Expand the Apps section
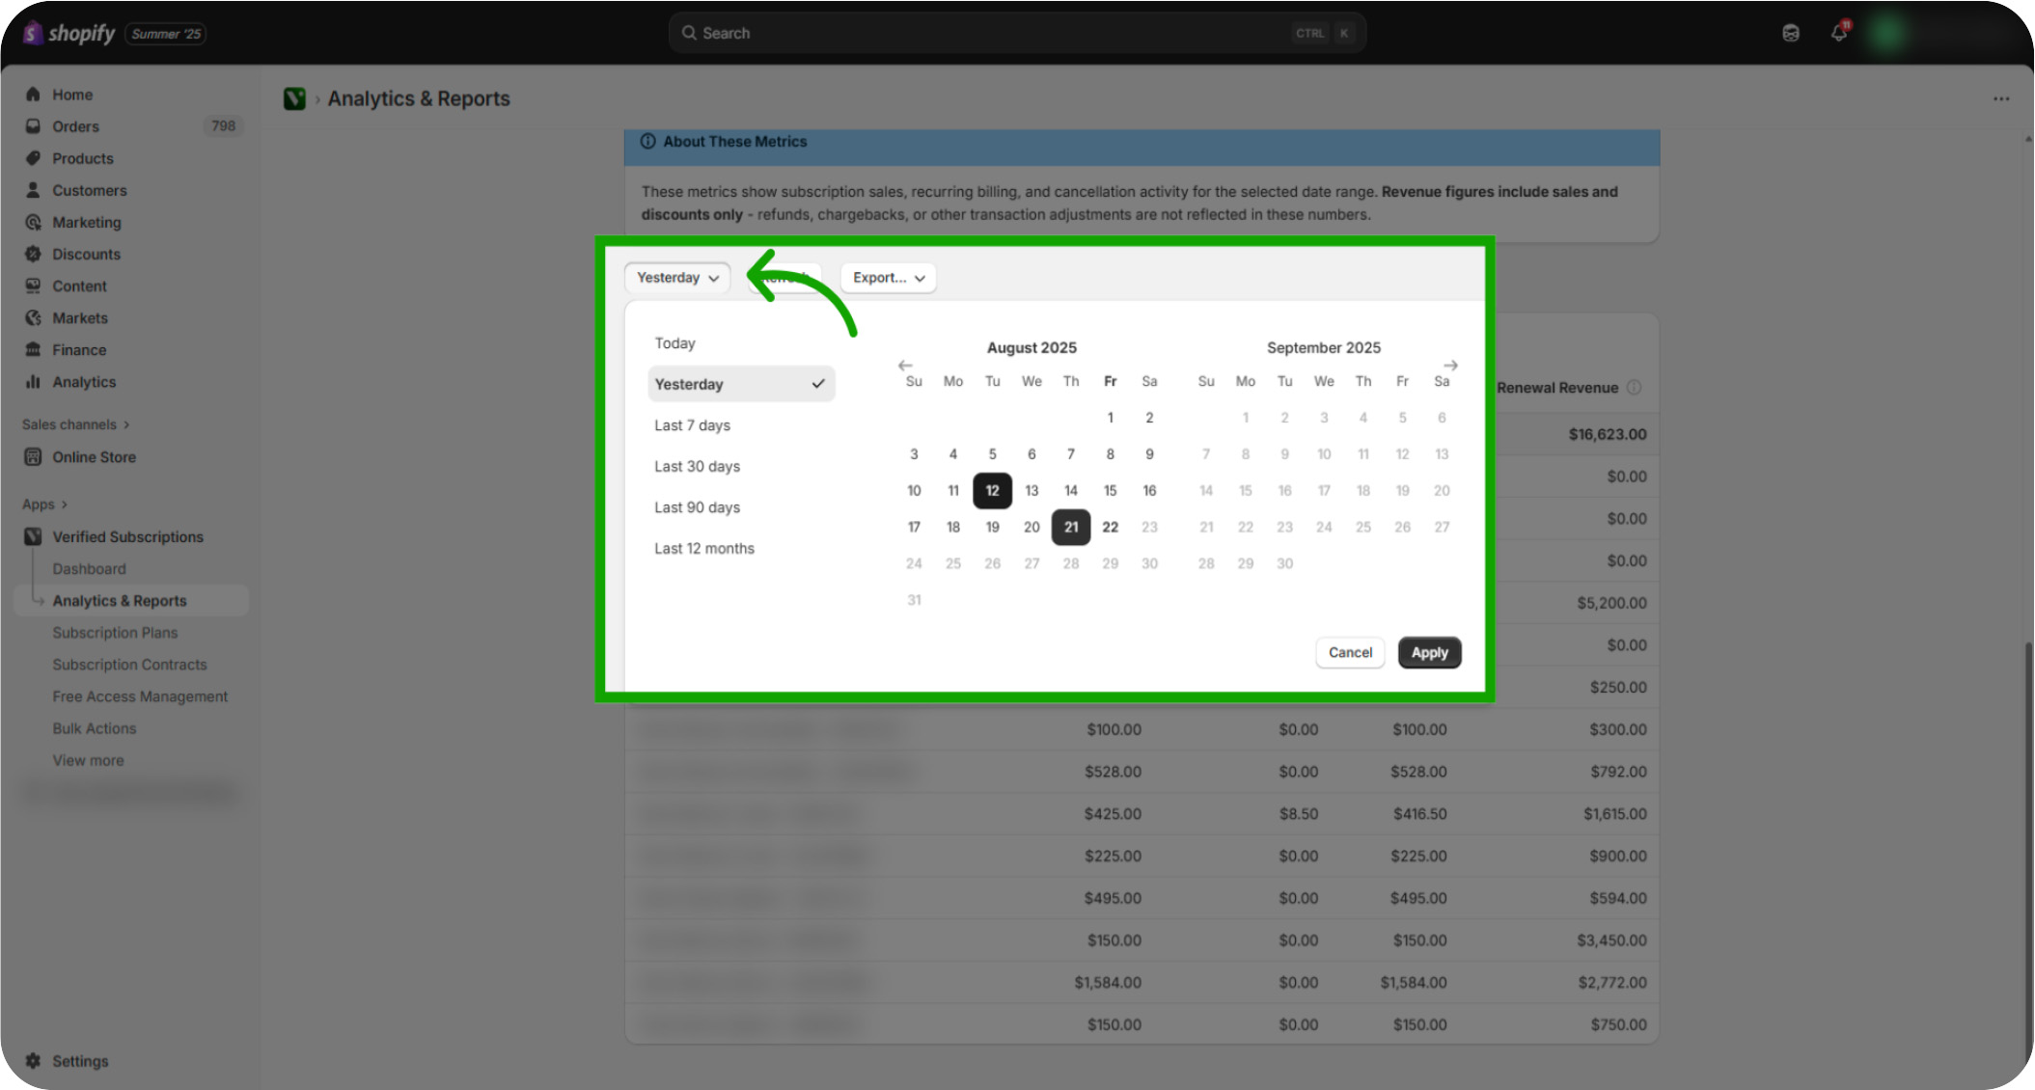Screen dimensions: 2035x1090 tap(44, 504)
